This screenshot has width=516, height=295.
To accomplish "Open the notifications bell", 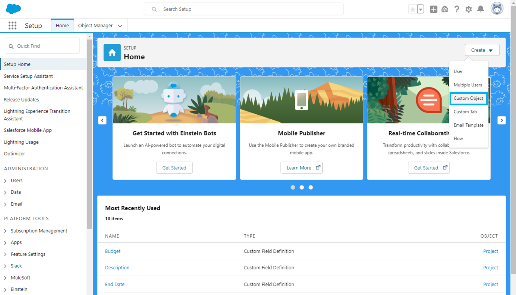I will [481, 9].
